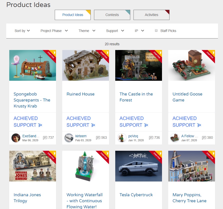Click Staff Pick ribbon on Goose Game image

pos(210,55)
